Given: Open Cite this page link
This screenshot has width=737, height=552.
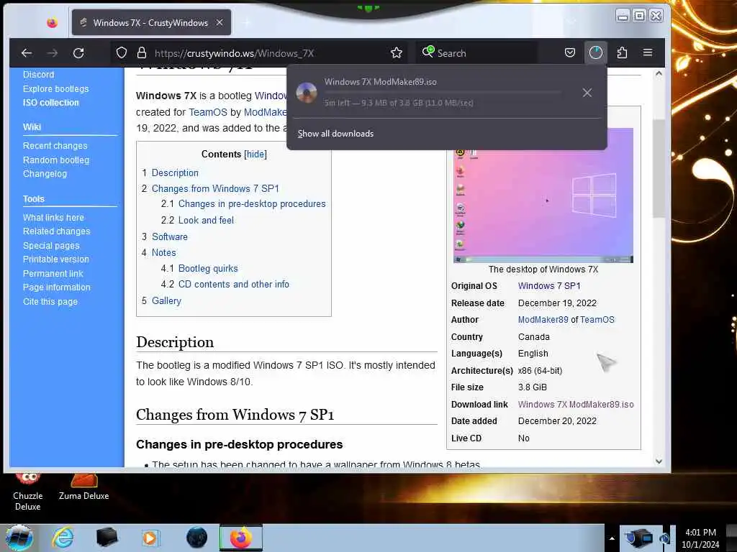Looking at the screenshot, I should point(50,301).
